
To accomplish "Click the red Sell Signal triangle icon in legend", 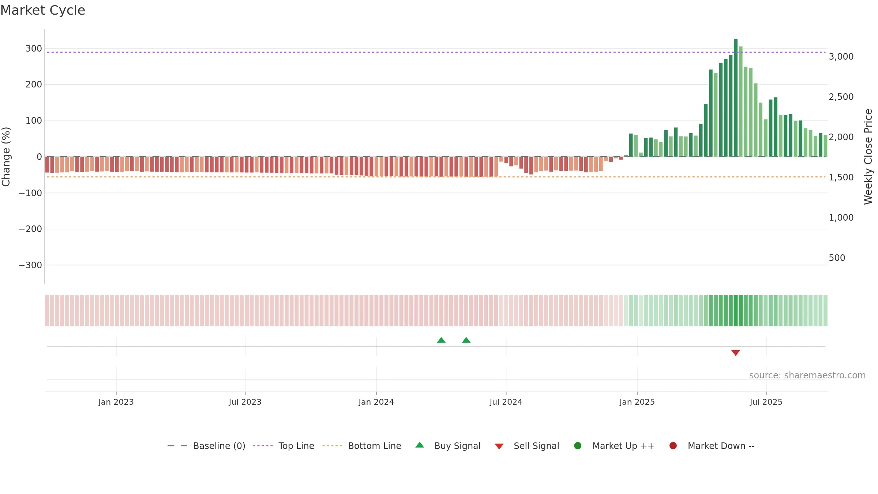I will click(x=499, y=446).
